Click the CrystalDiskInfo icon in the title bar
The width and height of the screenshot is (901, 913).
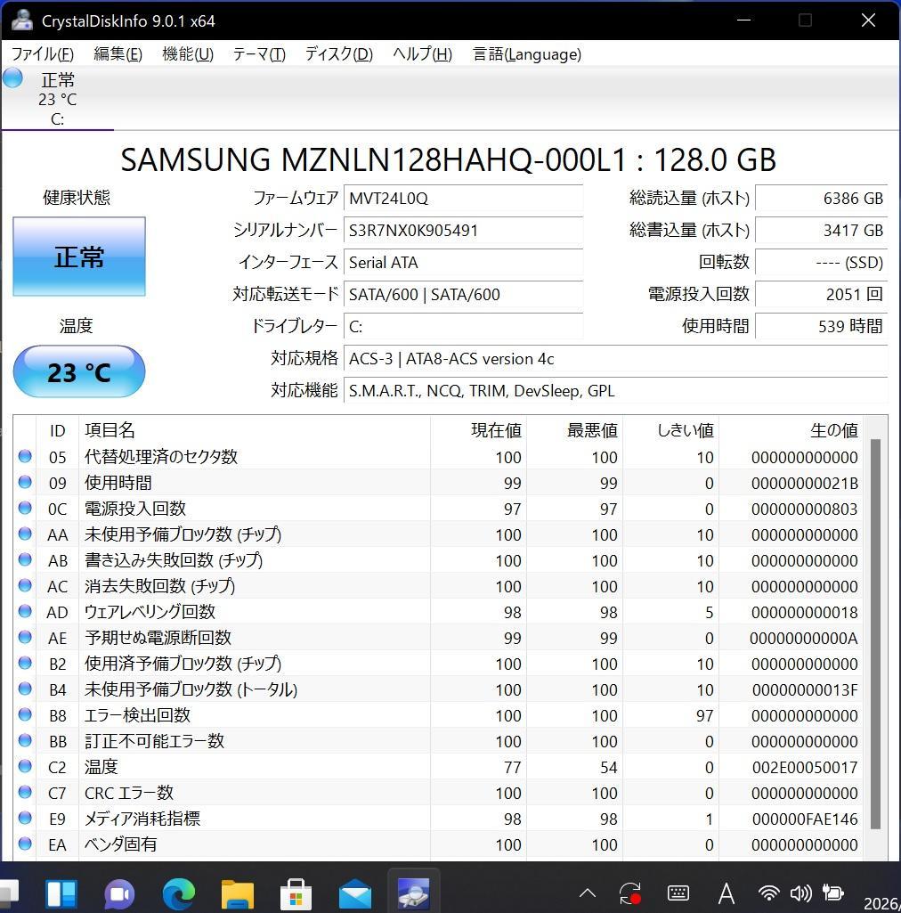tap(20, 20)
